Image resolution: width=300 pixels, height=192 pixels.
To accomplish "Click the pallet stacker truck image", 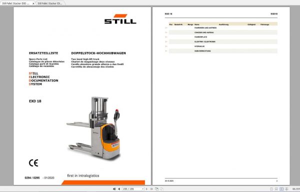I will tap(93, 128).
